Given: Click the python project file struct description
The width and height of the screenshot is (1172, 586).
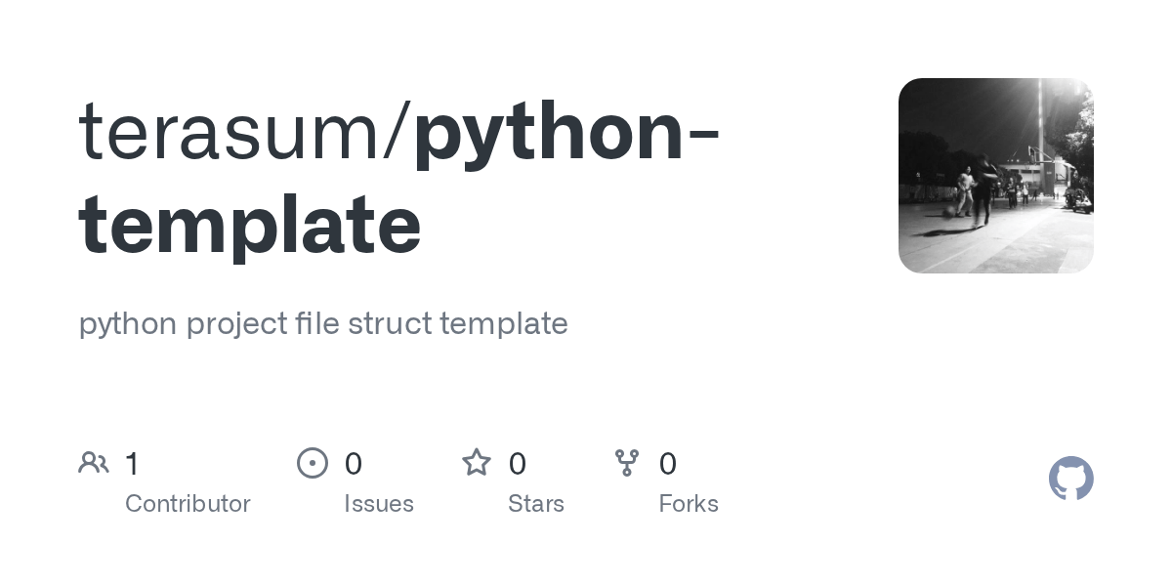Looking at the screenshot, I should coord(323,323).
